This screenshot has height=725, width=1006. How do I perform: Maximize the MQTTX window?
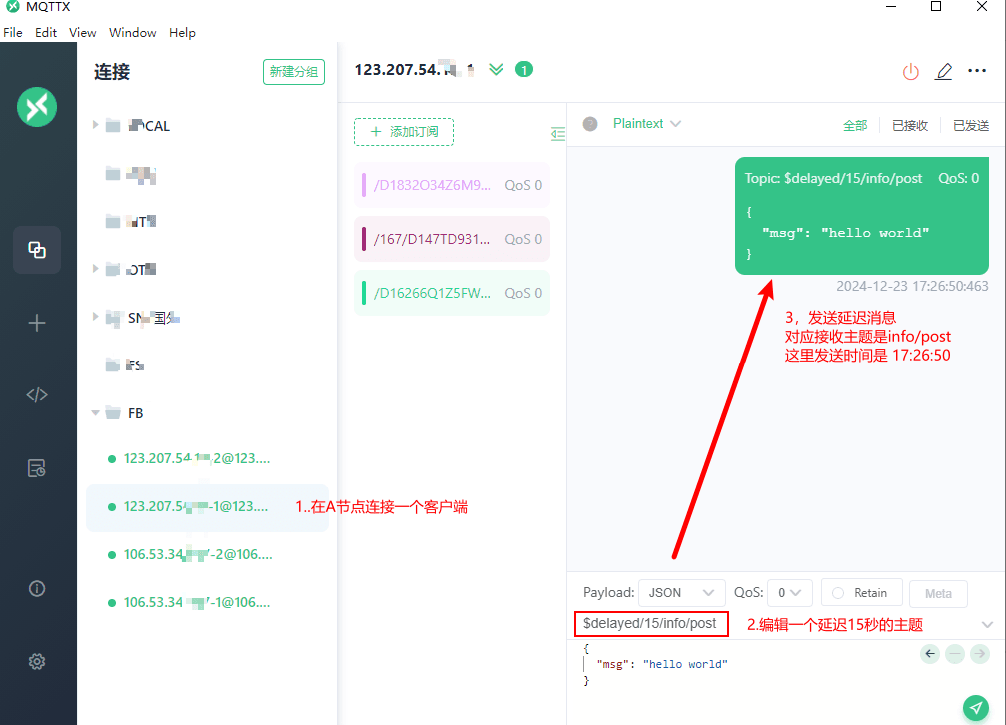(x=935, y=7)
